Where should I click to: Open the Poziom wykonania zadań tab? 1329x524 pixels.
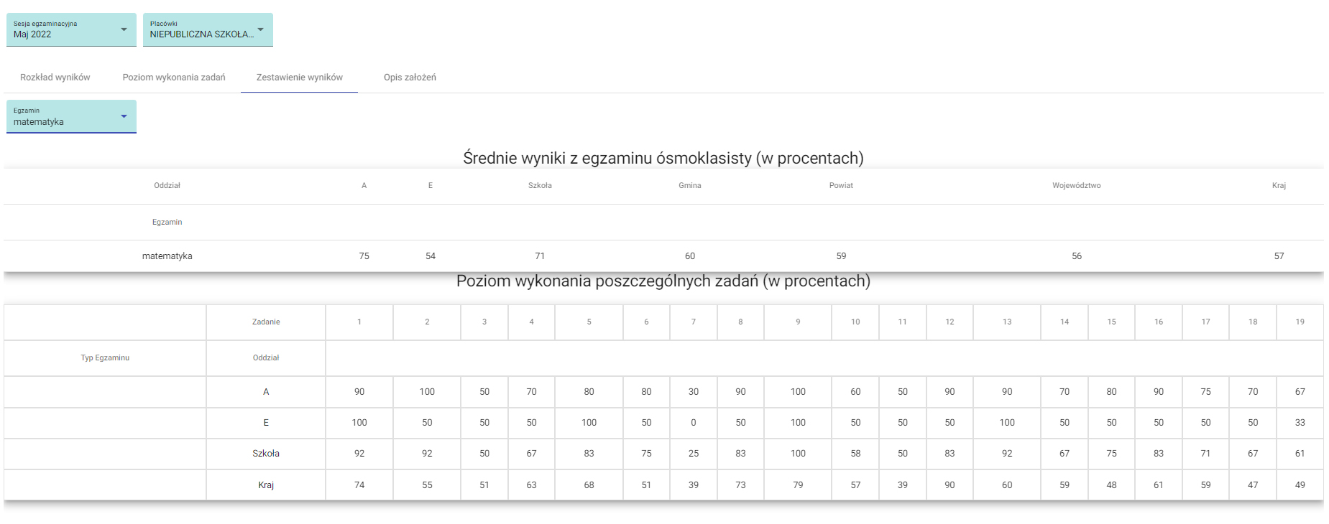pos(174,78)
